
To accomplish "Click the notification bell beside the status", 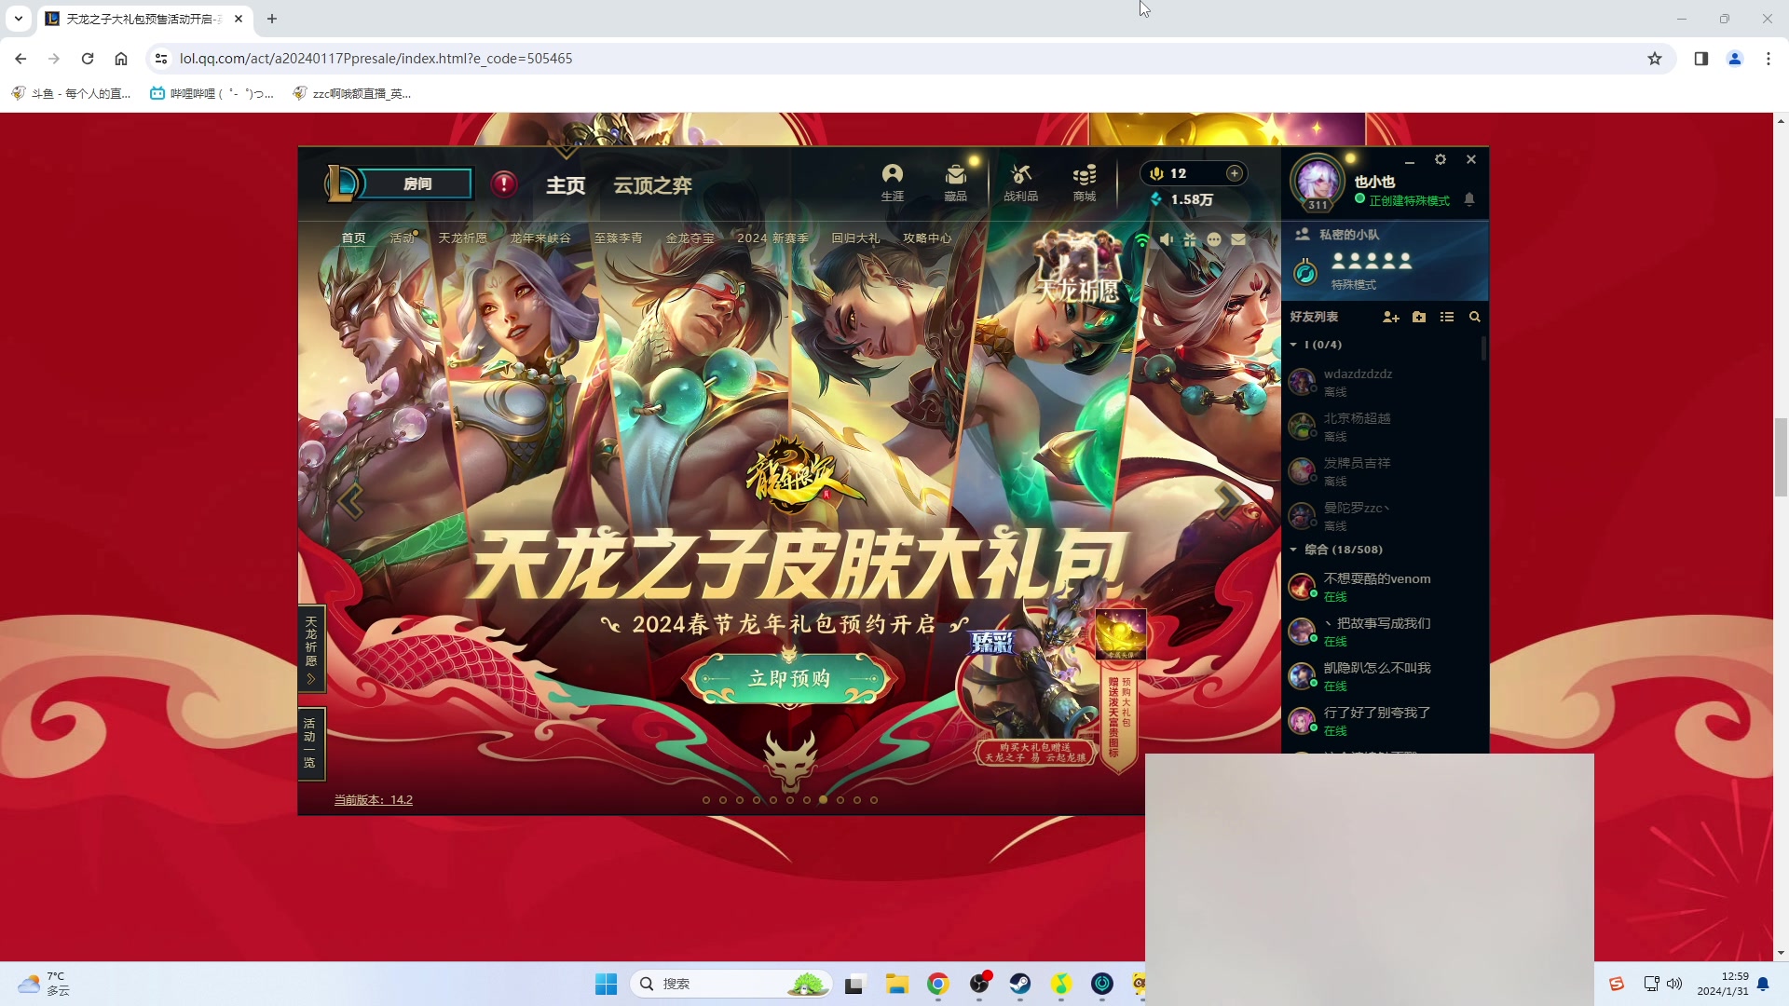I will tap(1469, 199).
